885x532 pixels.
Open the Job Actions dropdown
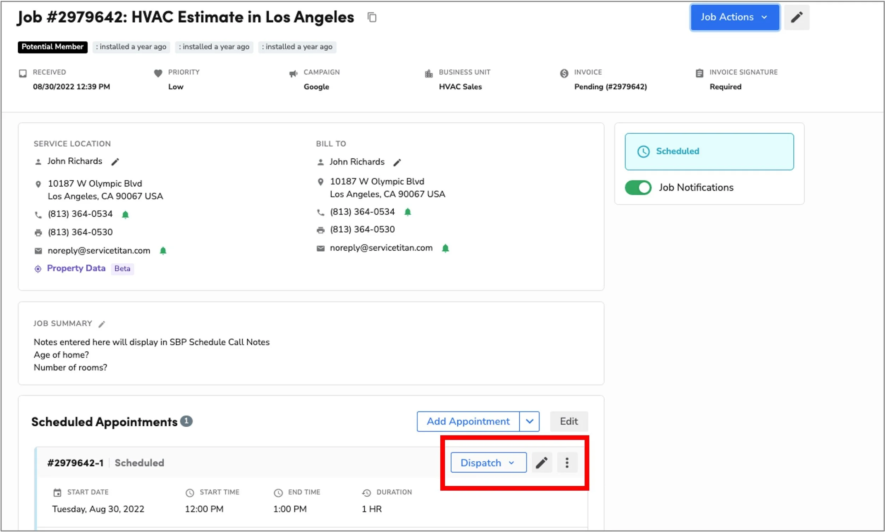click(734, 17)
